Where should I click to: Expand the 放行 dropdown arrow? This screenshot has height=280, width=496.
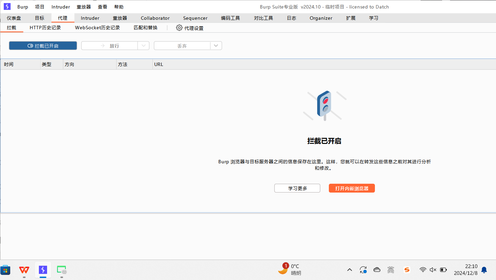click(x=144, y=46)
